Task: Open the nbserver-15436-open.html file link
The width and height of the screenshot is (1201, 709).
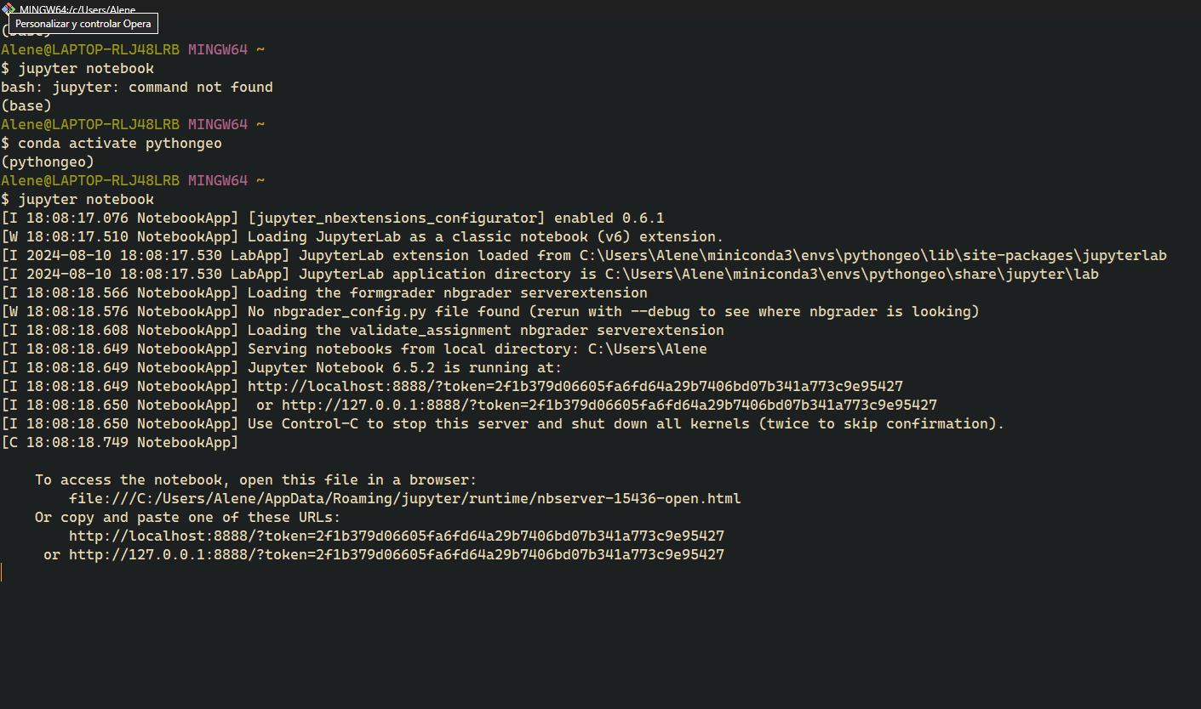Action: pos(404,498)
